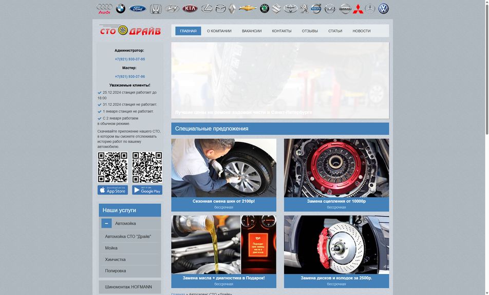Select the Volvo brand logo
This screenshot has width=489, height=295.
[316, 8]
